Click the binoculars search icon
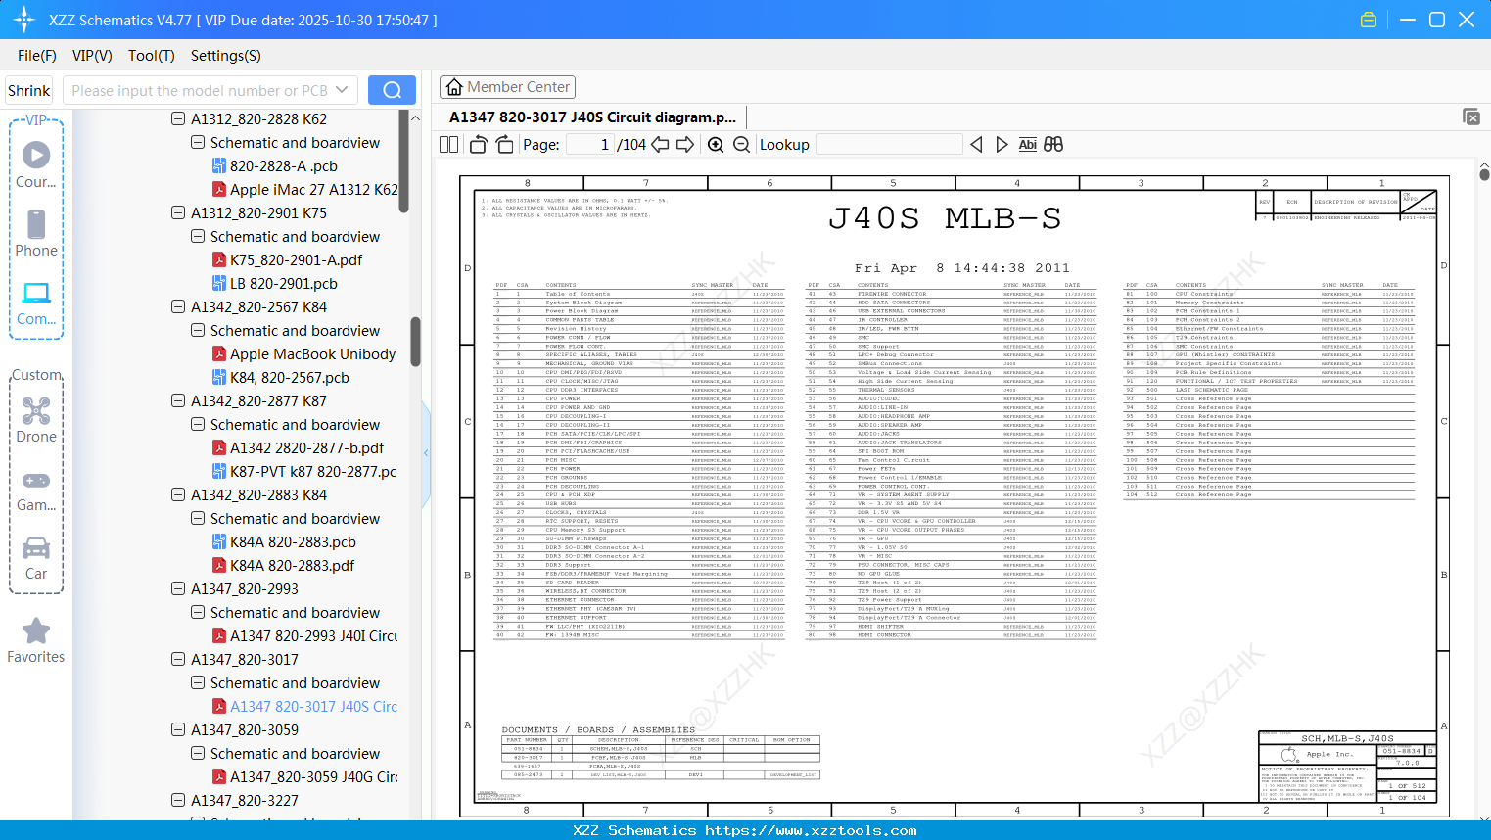 (1053, 145)
